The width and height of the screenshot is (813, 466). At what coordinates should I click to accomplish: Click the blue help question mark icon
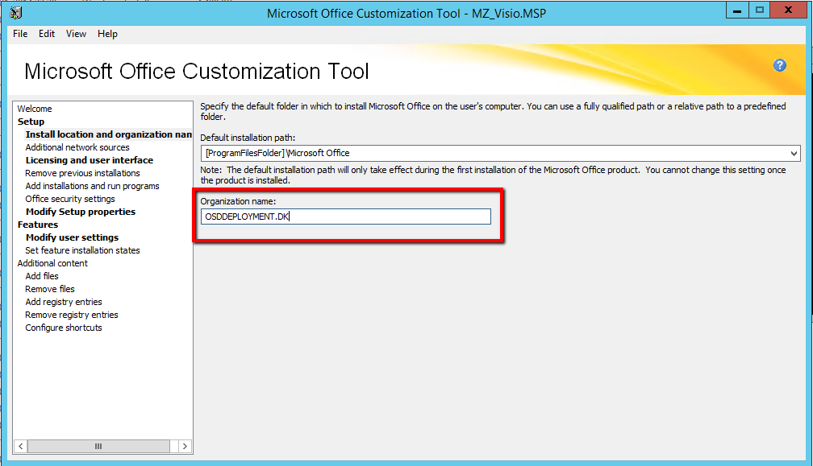coord(779,66)
